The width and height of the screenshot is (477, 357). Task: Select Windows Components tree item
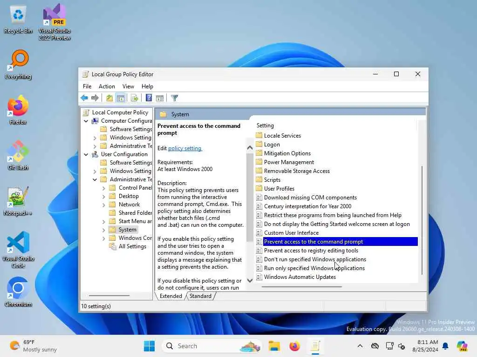point(135,238)
